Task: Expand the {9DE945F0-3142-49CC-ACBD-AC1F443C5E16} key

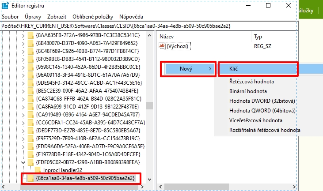Action: [x=23, y=83]
